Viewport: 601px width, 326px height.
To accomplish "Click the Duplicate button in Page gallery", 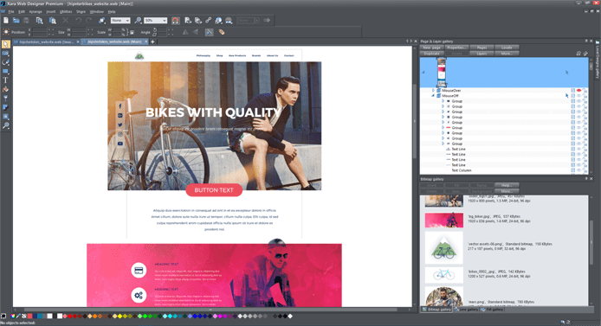I will tap(431, 54).
